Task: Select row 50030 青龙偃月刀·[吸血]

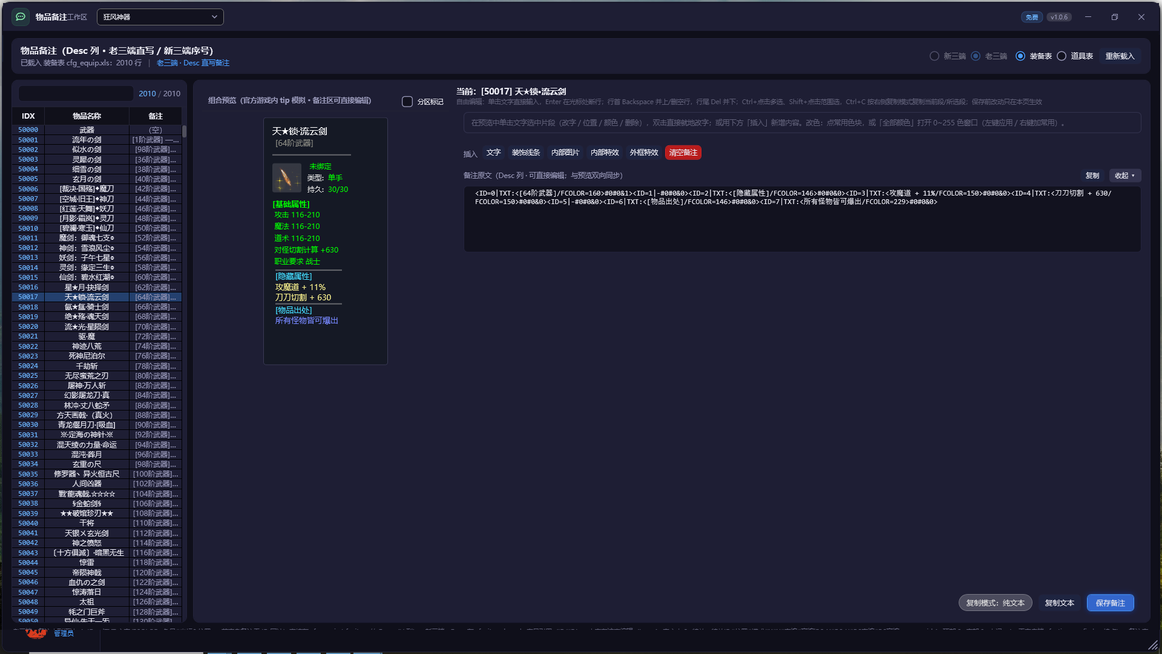Action: tap(97, 425)
